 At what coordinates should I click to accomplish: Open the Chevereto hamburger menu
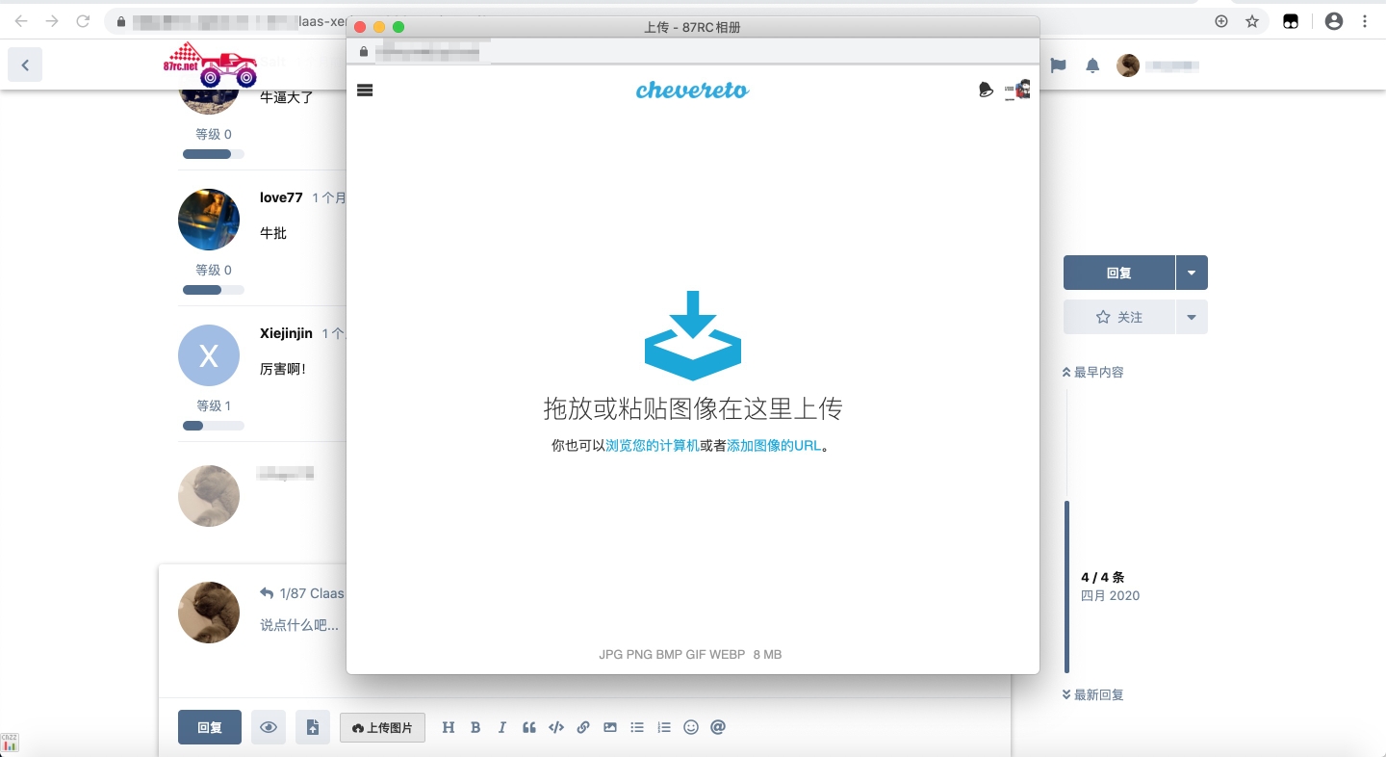[365, 91]
